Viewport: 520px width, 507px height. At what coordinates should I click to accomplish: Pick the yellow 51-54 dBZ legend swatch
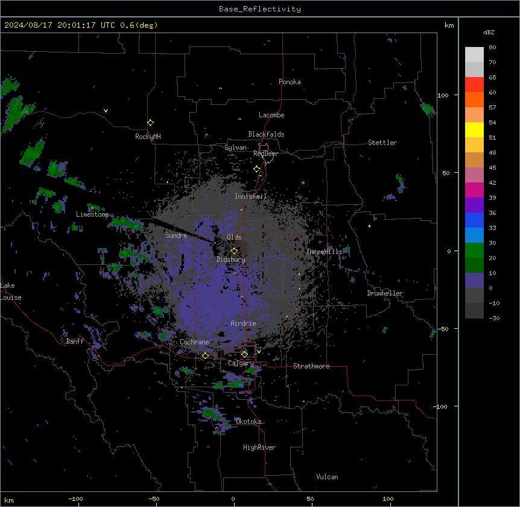(x=474, y=129)
